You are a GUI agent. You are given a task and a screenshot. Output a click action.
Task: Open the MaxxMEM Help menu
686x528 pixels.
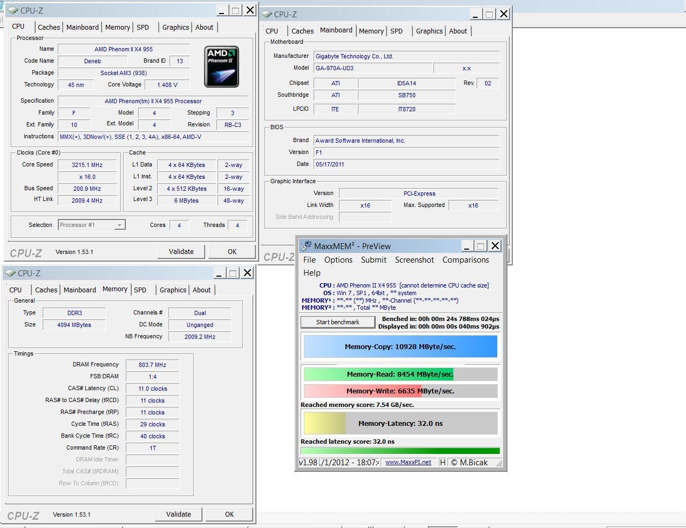(312, 273)
